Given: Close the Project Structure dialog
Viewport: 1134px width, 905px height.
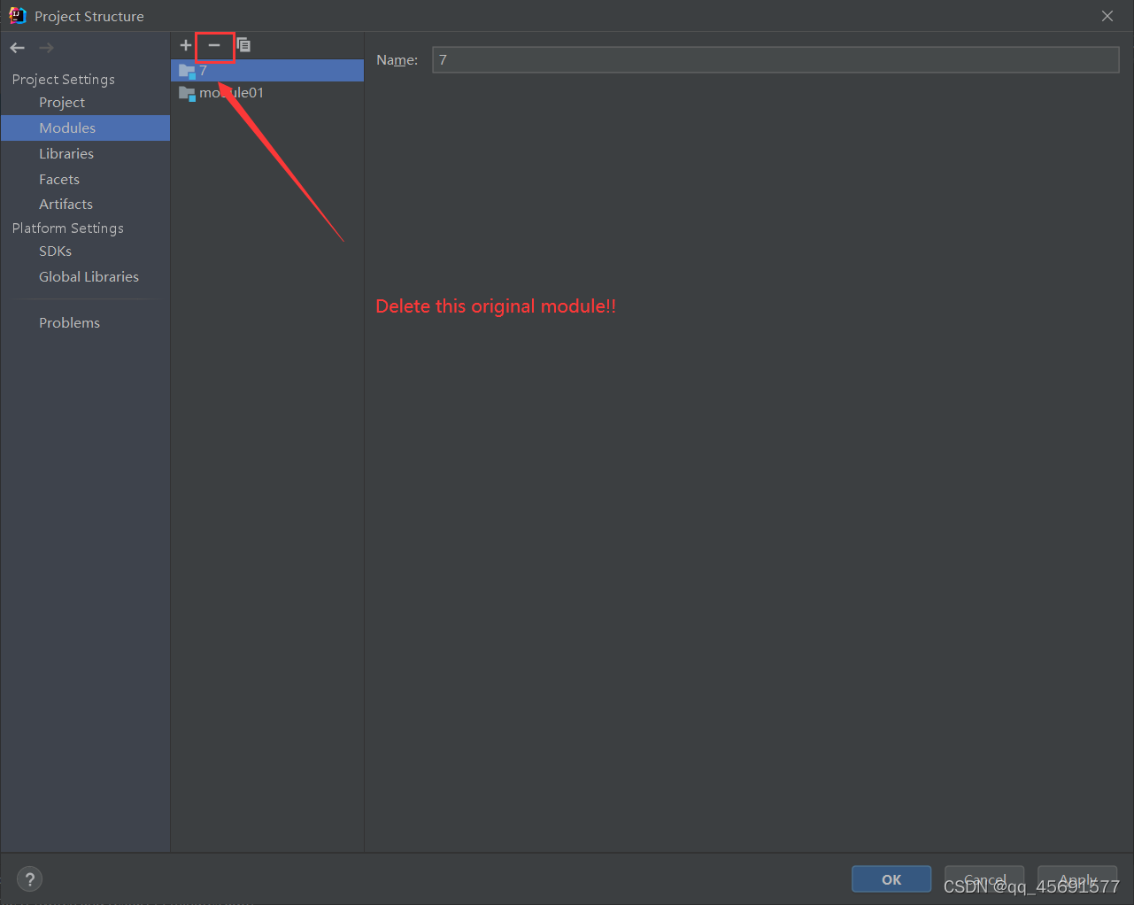Looking at the screenshot, I should (1107, 16).
